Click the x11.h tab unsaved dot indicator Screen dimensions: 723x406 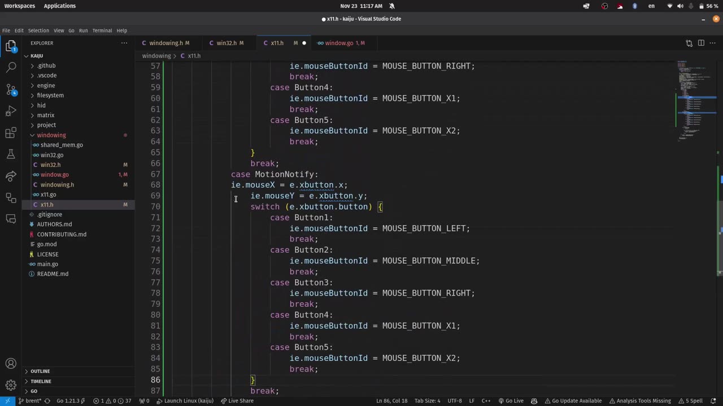pyautogui.click(x=304, y=43)
